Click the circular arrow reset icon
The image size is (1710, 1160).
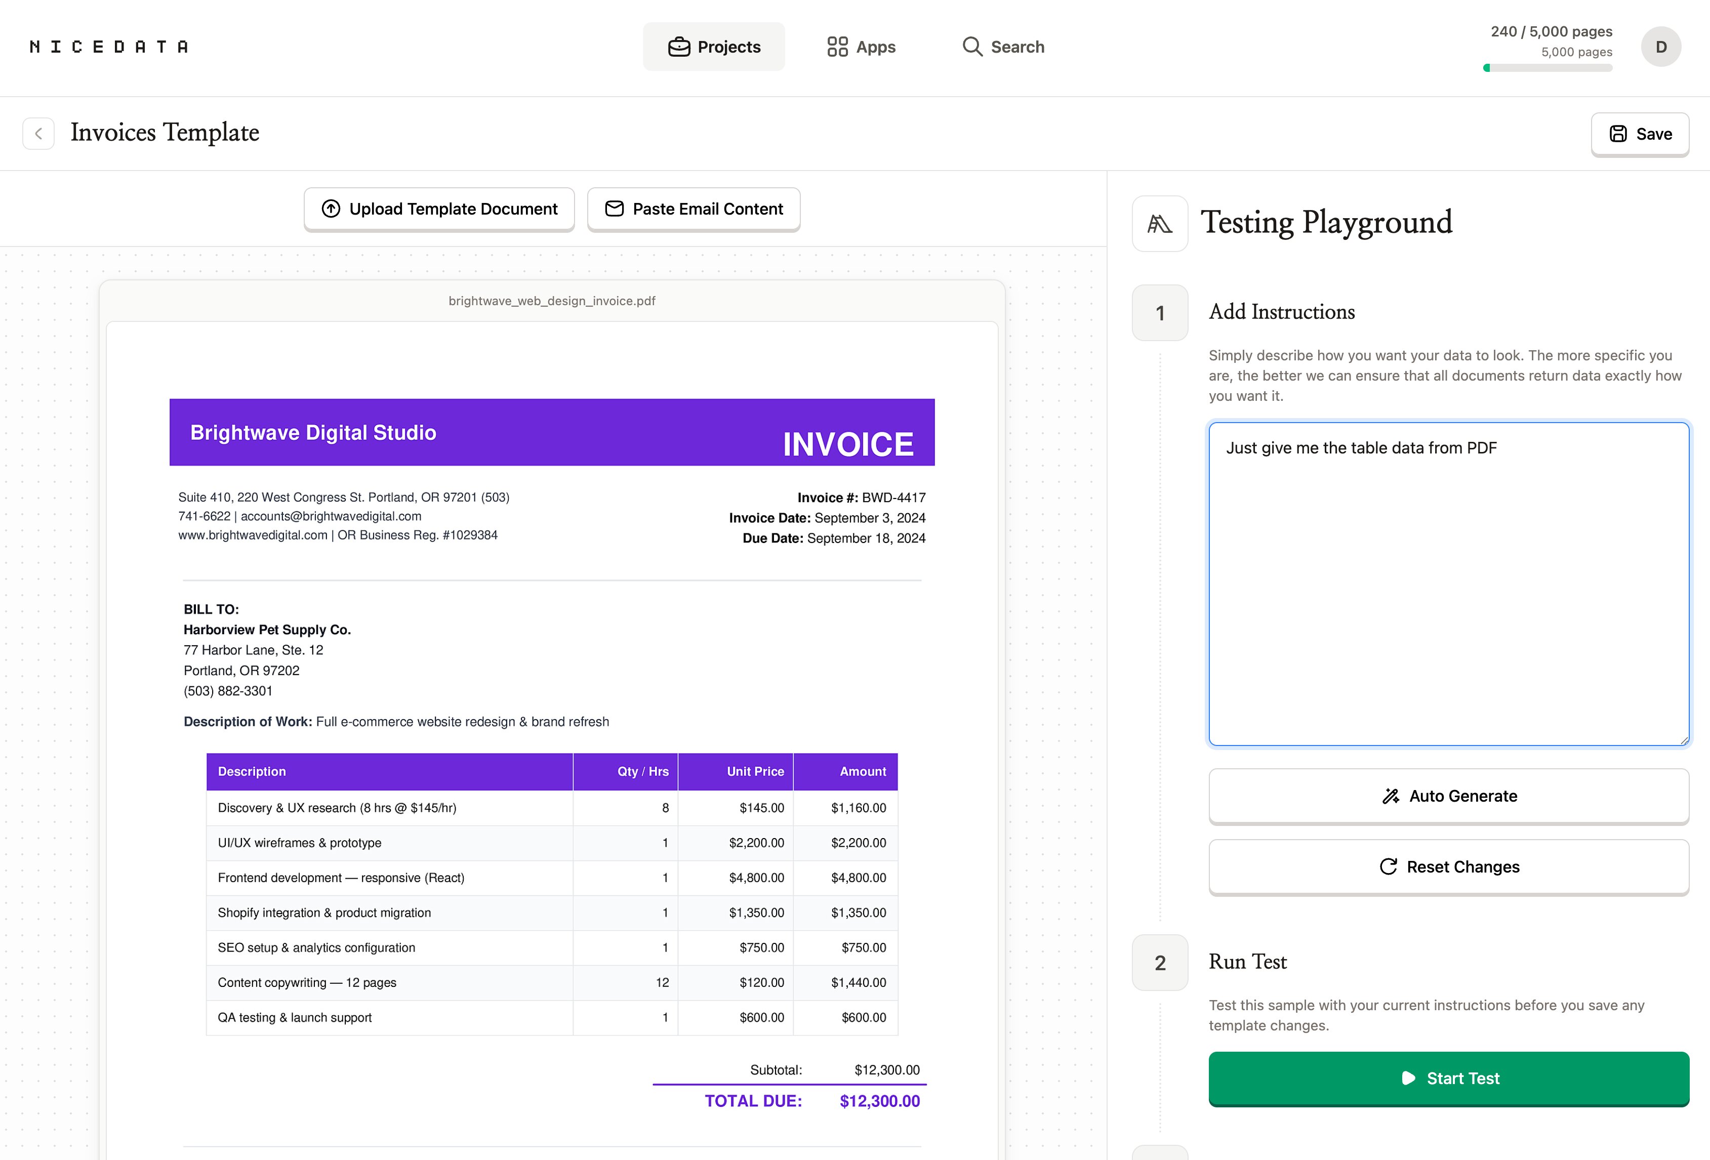tap(1388, 866)
